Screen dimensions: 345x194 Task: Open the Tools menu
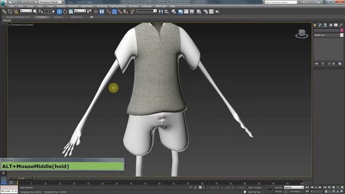tap(20, 6)
